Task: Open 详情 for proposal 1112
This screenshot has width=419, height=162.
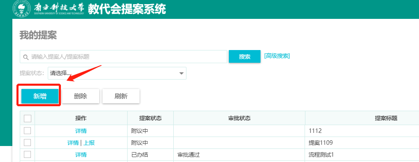Action: coord(81,131)
